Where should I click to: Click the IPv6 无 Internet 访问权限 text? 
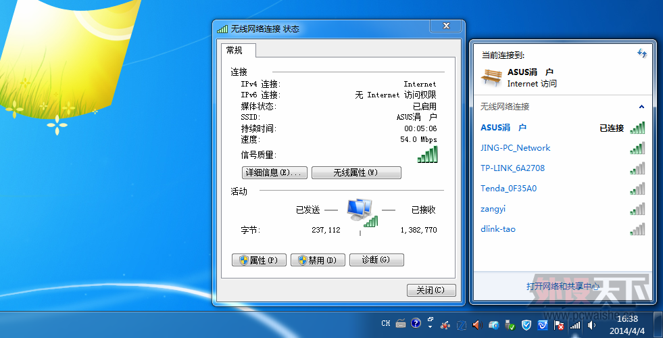pos(395,95)
